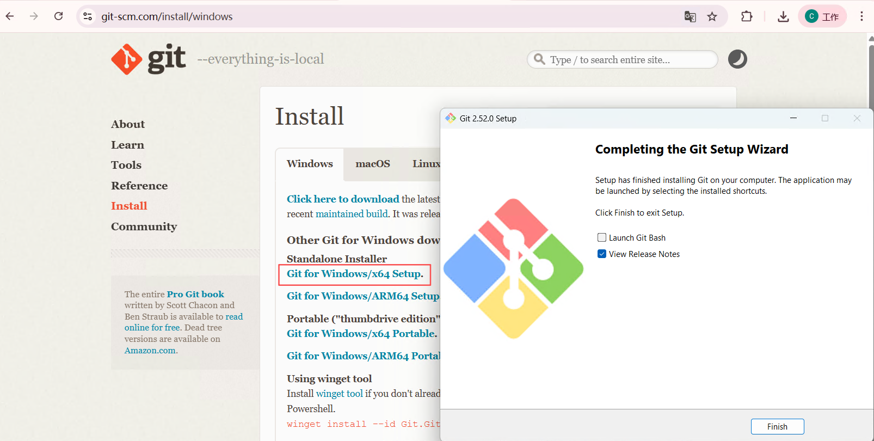The width and height of the screenshot is (874, 441).
Task: Click Finish to exit Git Setup
Action: click(777, 426)
